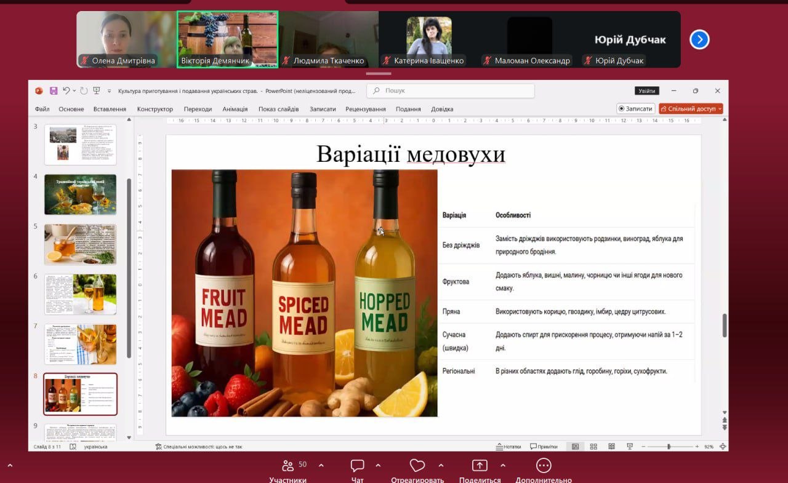Click the Undo arrow icon
The image size is (788, 483).
click(66, 91)
